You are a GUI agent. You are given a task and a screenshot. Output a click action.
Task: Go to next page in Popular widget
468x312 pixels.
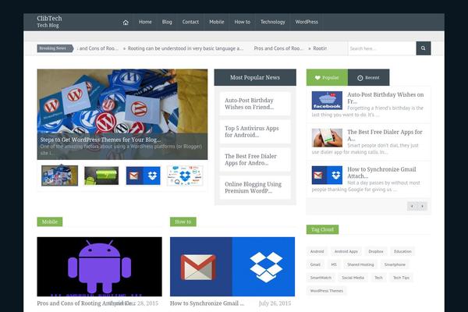[x=422, y=206]
